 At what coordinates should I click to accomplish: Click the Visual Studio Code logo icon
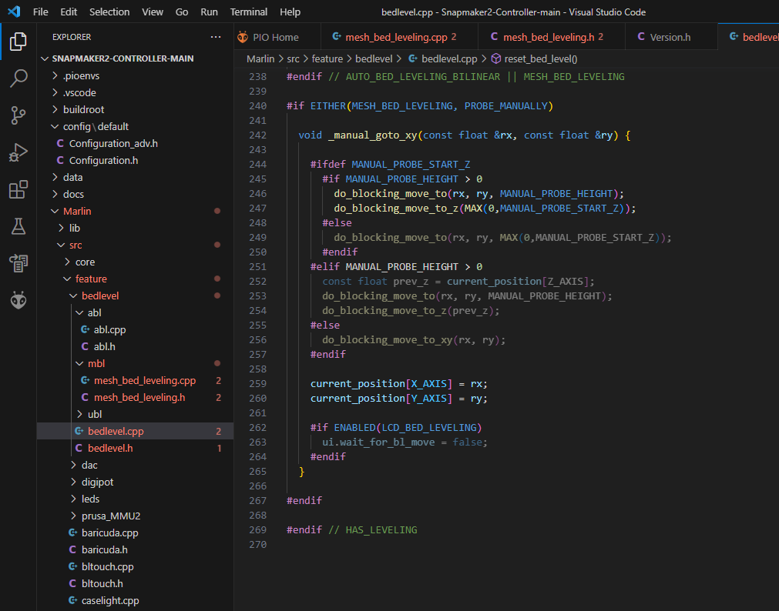14,12
